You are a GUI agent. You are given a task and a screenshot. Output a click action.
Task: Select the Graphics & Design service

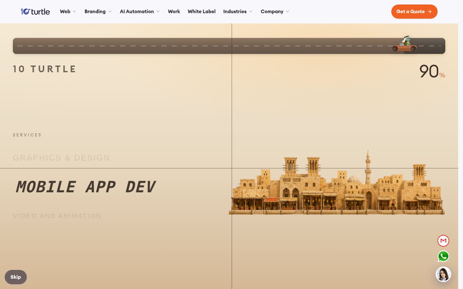(61, 158)
